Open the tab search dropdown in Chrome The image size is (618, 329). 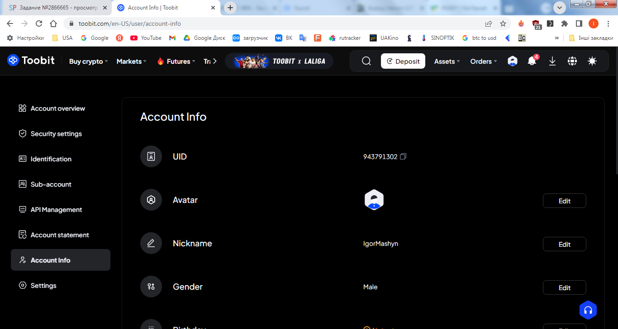pyautogui.click(x=560, y=7)
